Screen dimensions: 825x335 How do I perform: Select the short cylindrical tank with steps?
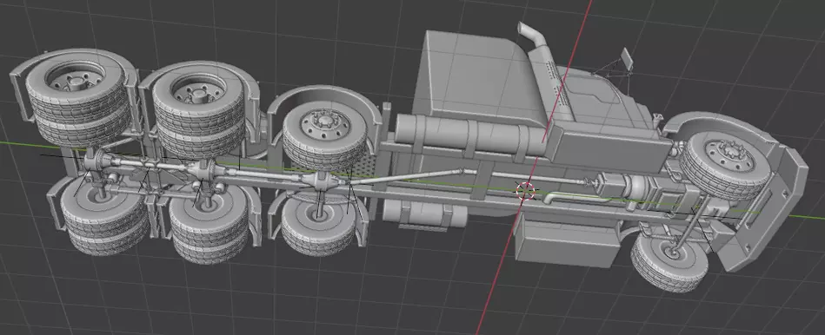click(x=424, y=213)
